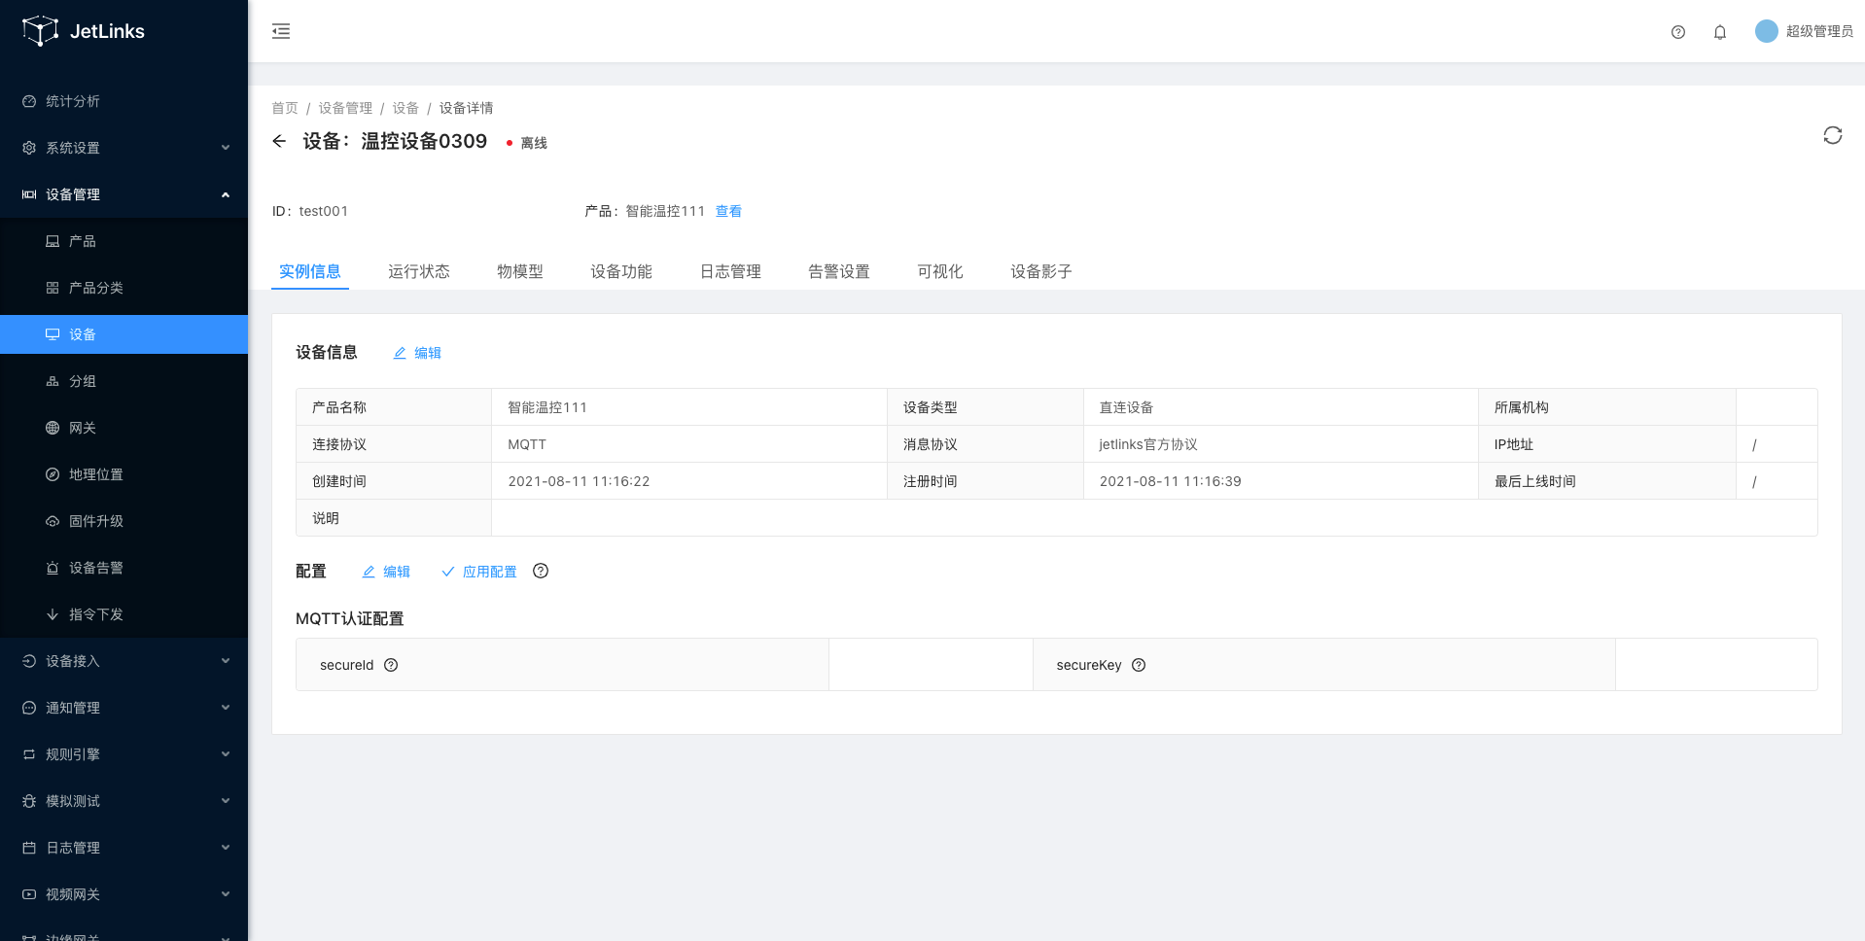This screenshot has width=1865, height=941.
Task: Click the 设备告警 alert icon
Action: point(53,568)
